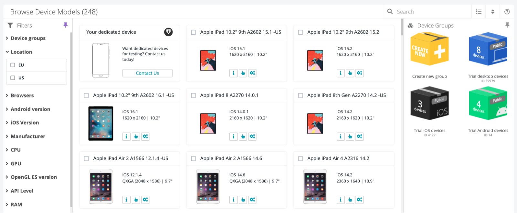Check the US location filter
The height and width of the screenshot is (213, 517).
(x=13, y=78)
